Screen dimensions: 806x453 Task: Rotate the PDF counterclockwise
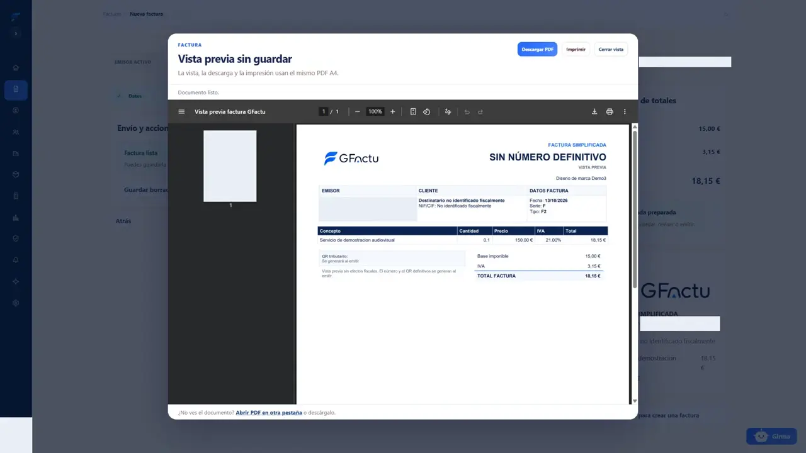tap(426, 112)
